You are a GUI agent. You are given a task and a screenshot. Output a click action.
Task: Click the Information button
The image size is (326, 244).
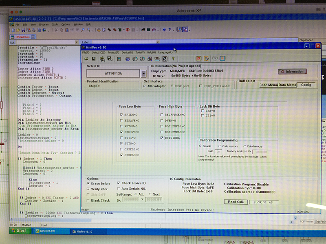[292, 72]
